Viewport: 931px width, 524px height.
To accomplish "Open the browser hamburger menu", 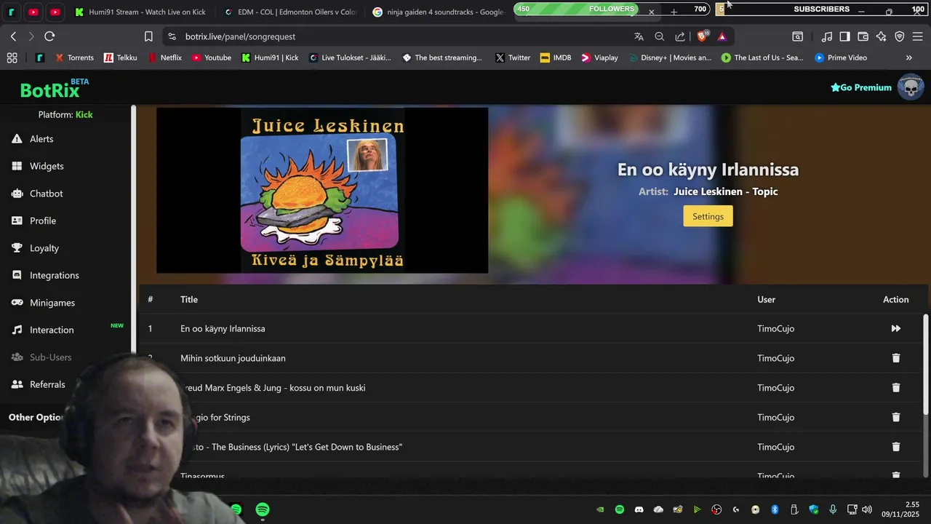I will point(917,36).
